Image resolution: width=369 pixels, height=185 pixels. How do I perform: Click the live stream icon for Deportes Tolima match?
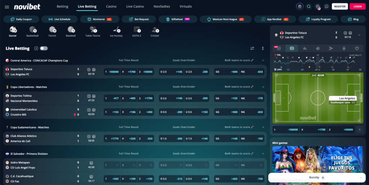point(89,96)
